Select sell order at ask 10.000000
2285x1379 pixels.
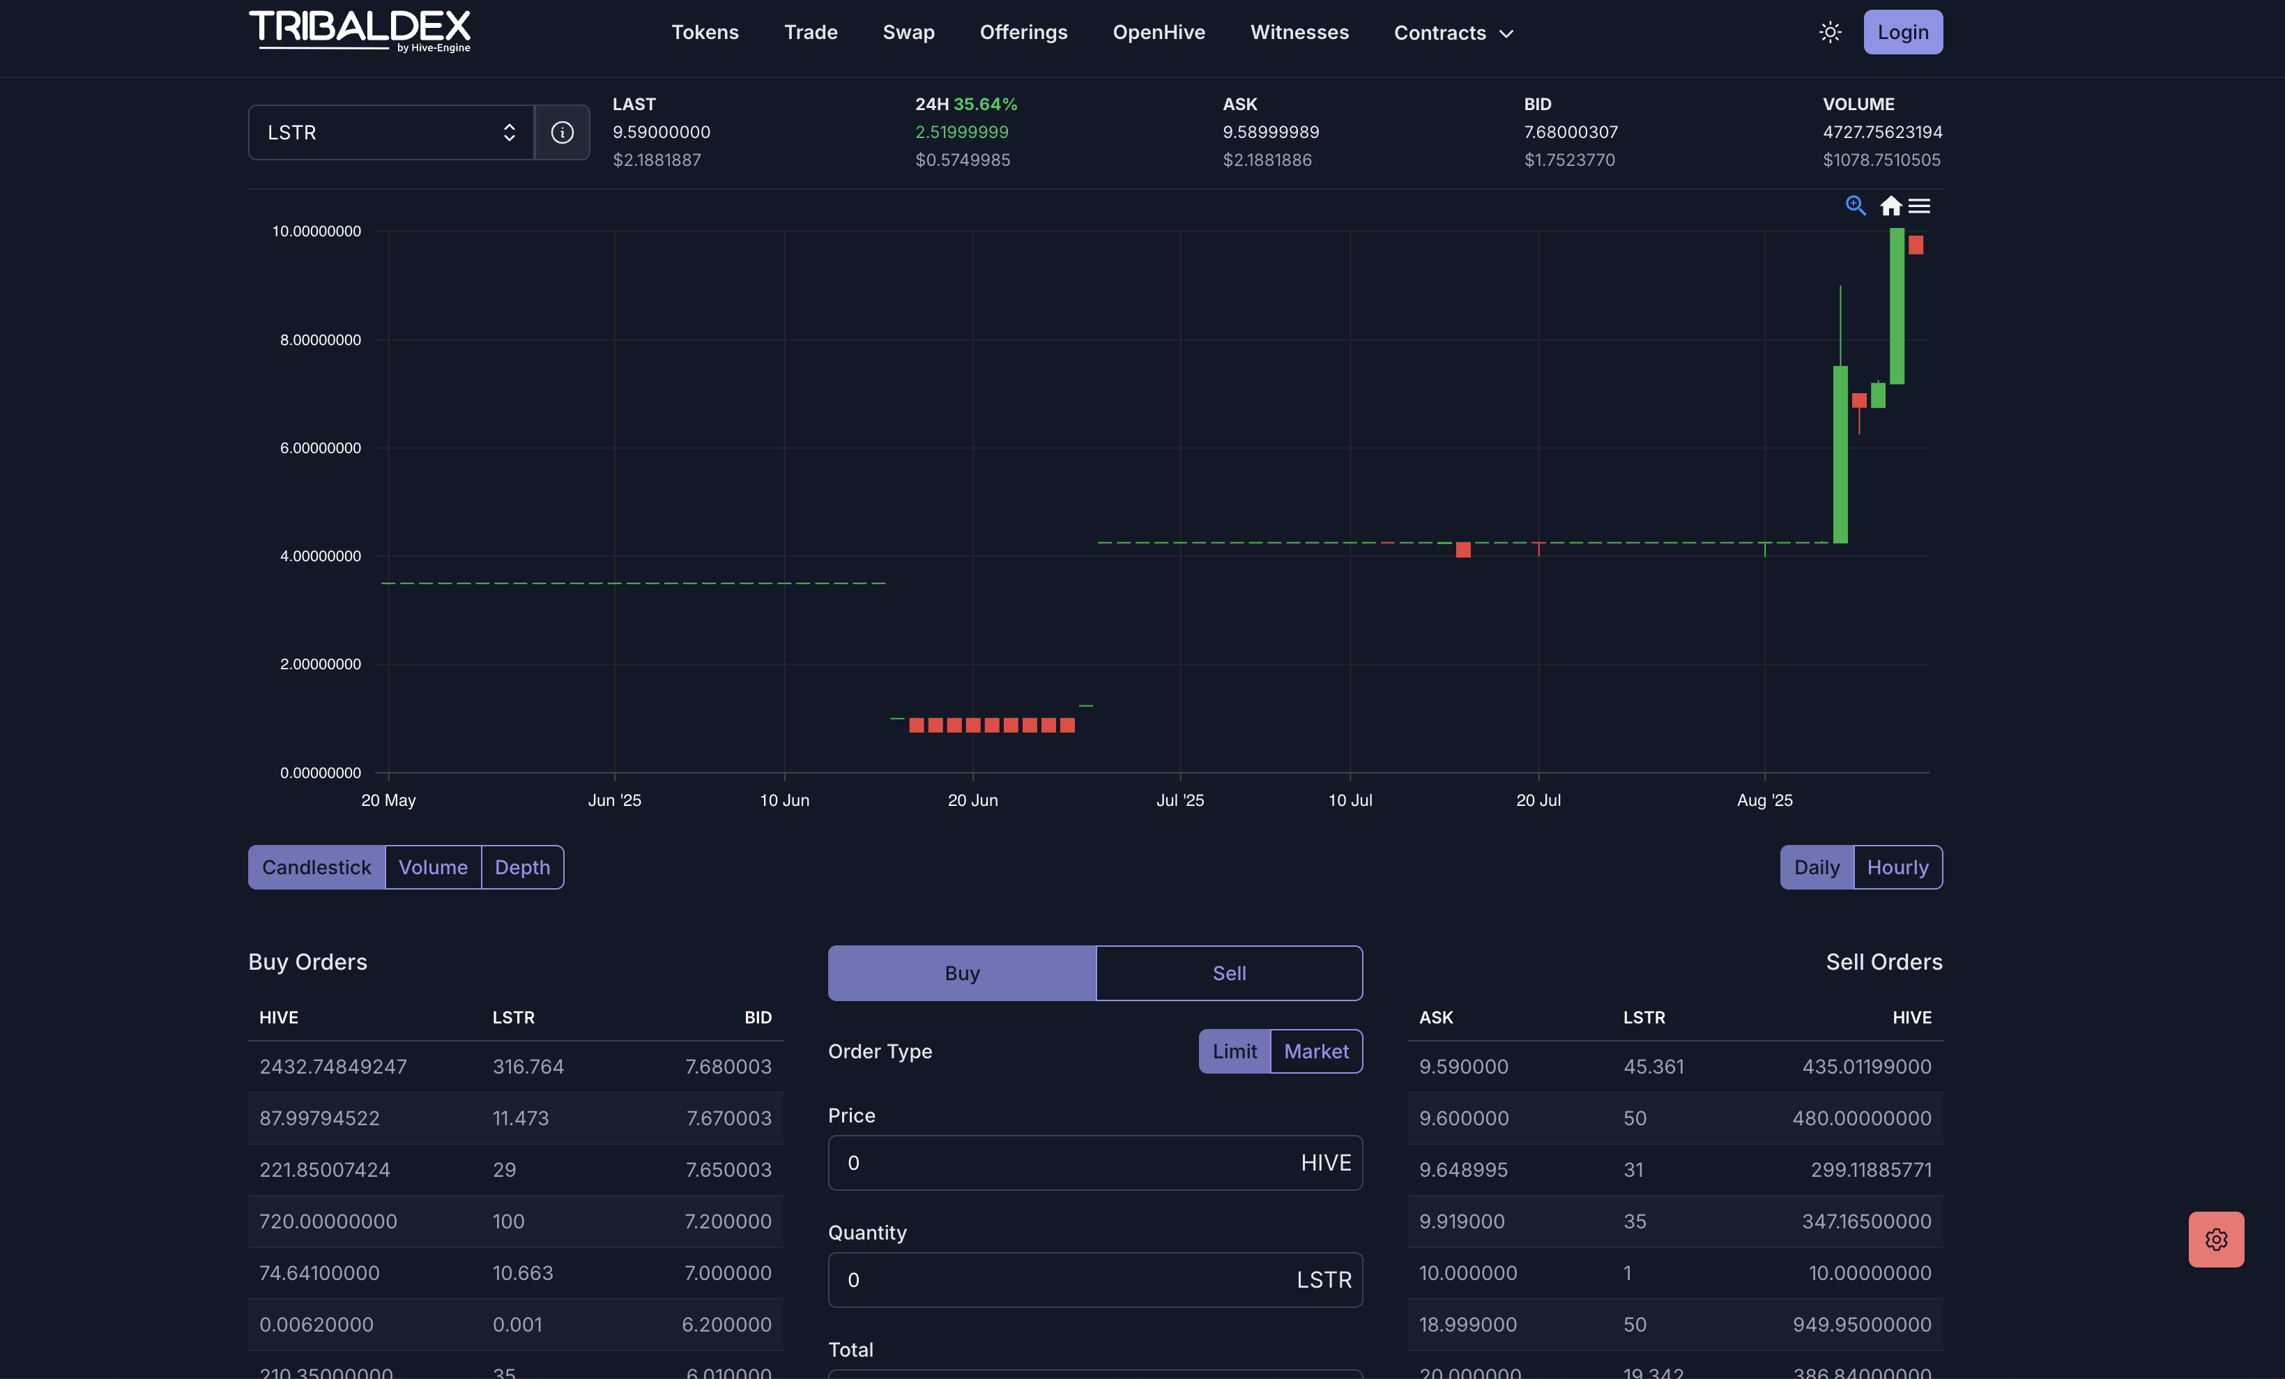(1675, 1272)
